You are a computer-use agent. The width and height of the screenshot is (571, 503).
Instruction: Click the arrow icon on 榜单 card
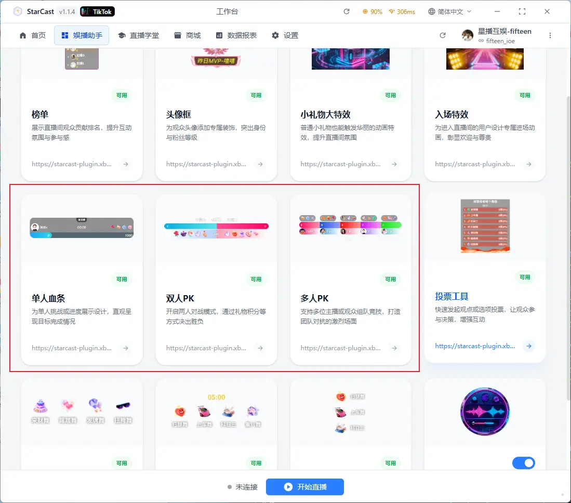pos(126,164)
